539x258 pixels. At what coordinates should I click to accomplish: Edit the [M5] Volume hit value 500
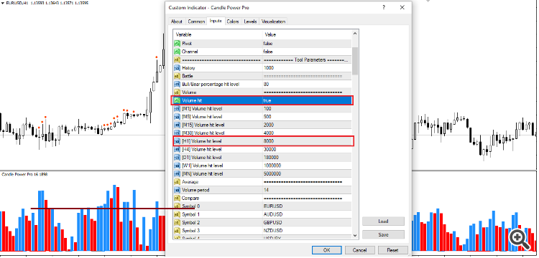click(x=267, y=117)
